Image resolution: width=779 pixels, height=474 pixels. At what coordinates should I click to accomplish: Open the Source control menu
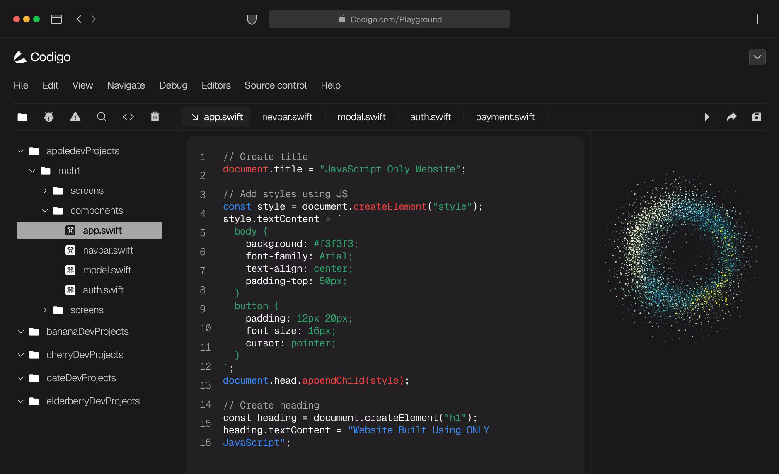coord(276,85)
